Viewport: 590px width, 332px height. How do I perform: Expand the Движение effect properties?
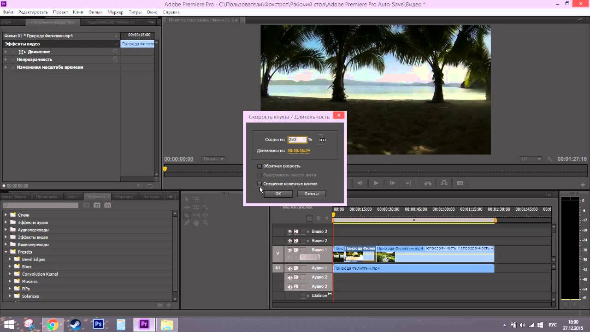[6, 52]
